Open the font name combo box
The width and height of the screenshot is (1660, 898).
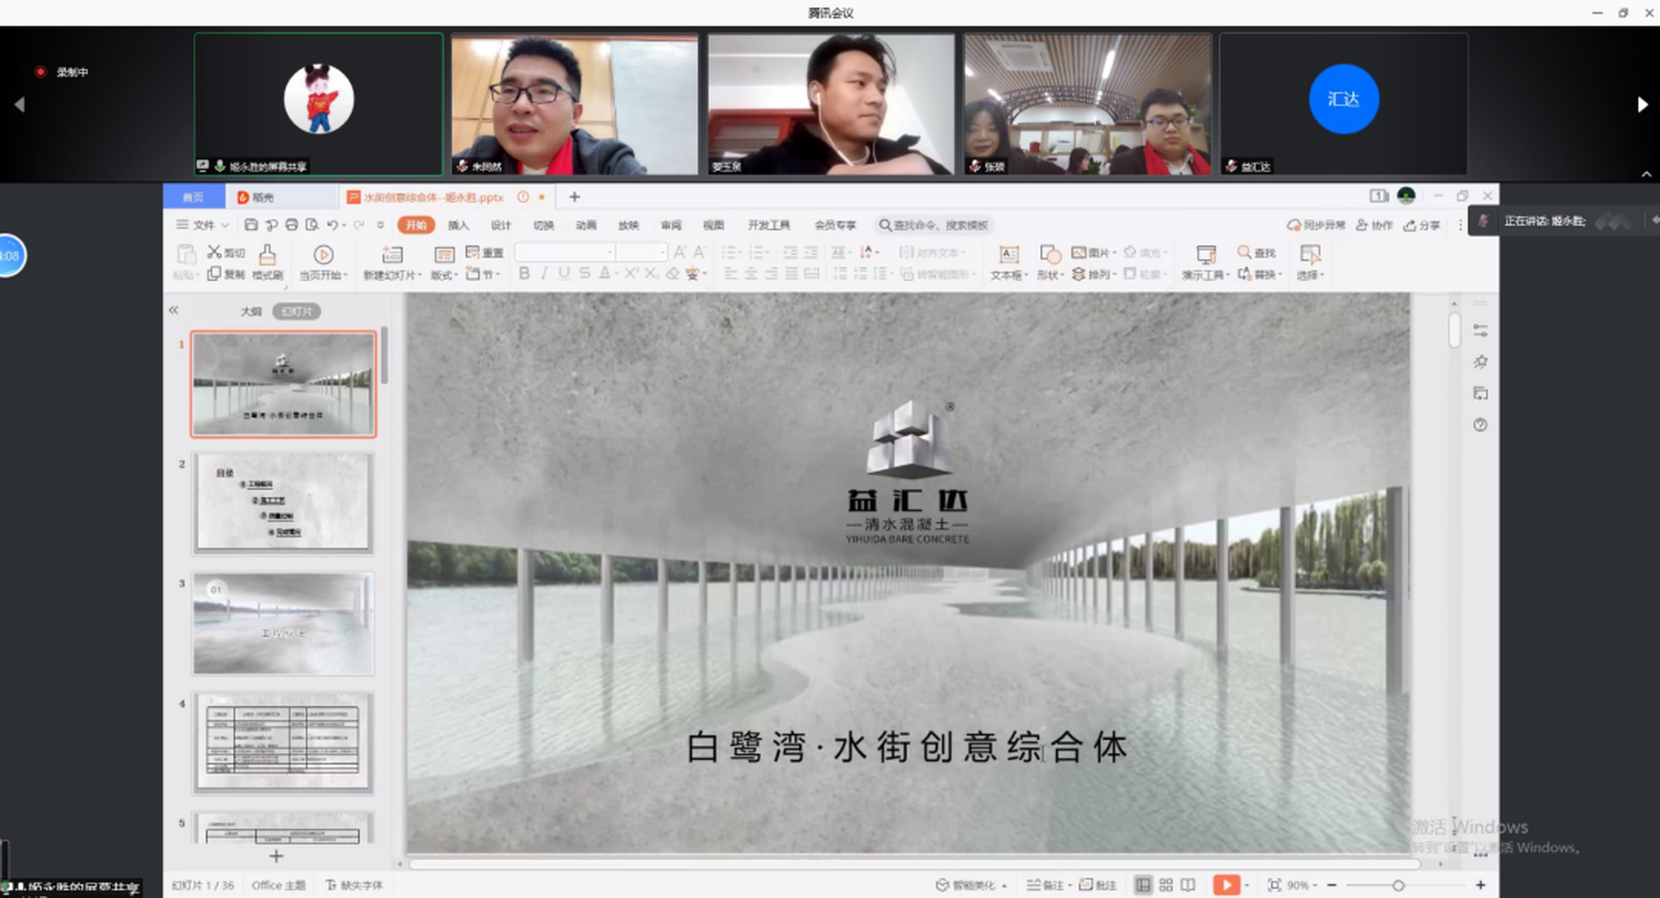(x=565, y=252)
